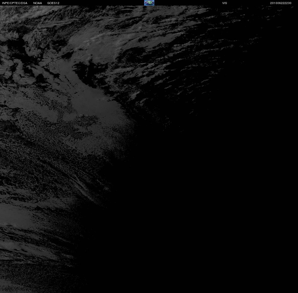
Task: Click the CPTEC logo in the header
Action: tap(149, 3)
